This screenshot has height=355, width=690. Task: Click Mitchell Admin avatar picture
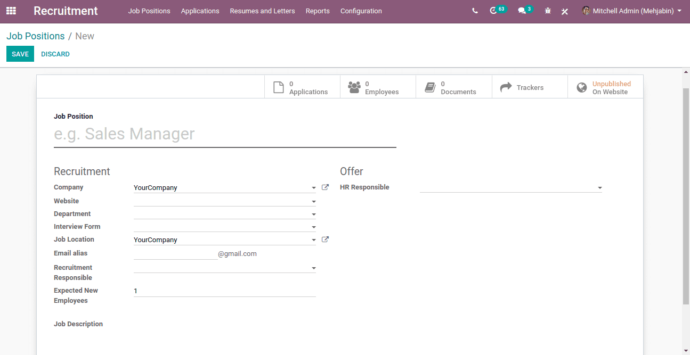[586, 11]
